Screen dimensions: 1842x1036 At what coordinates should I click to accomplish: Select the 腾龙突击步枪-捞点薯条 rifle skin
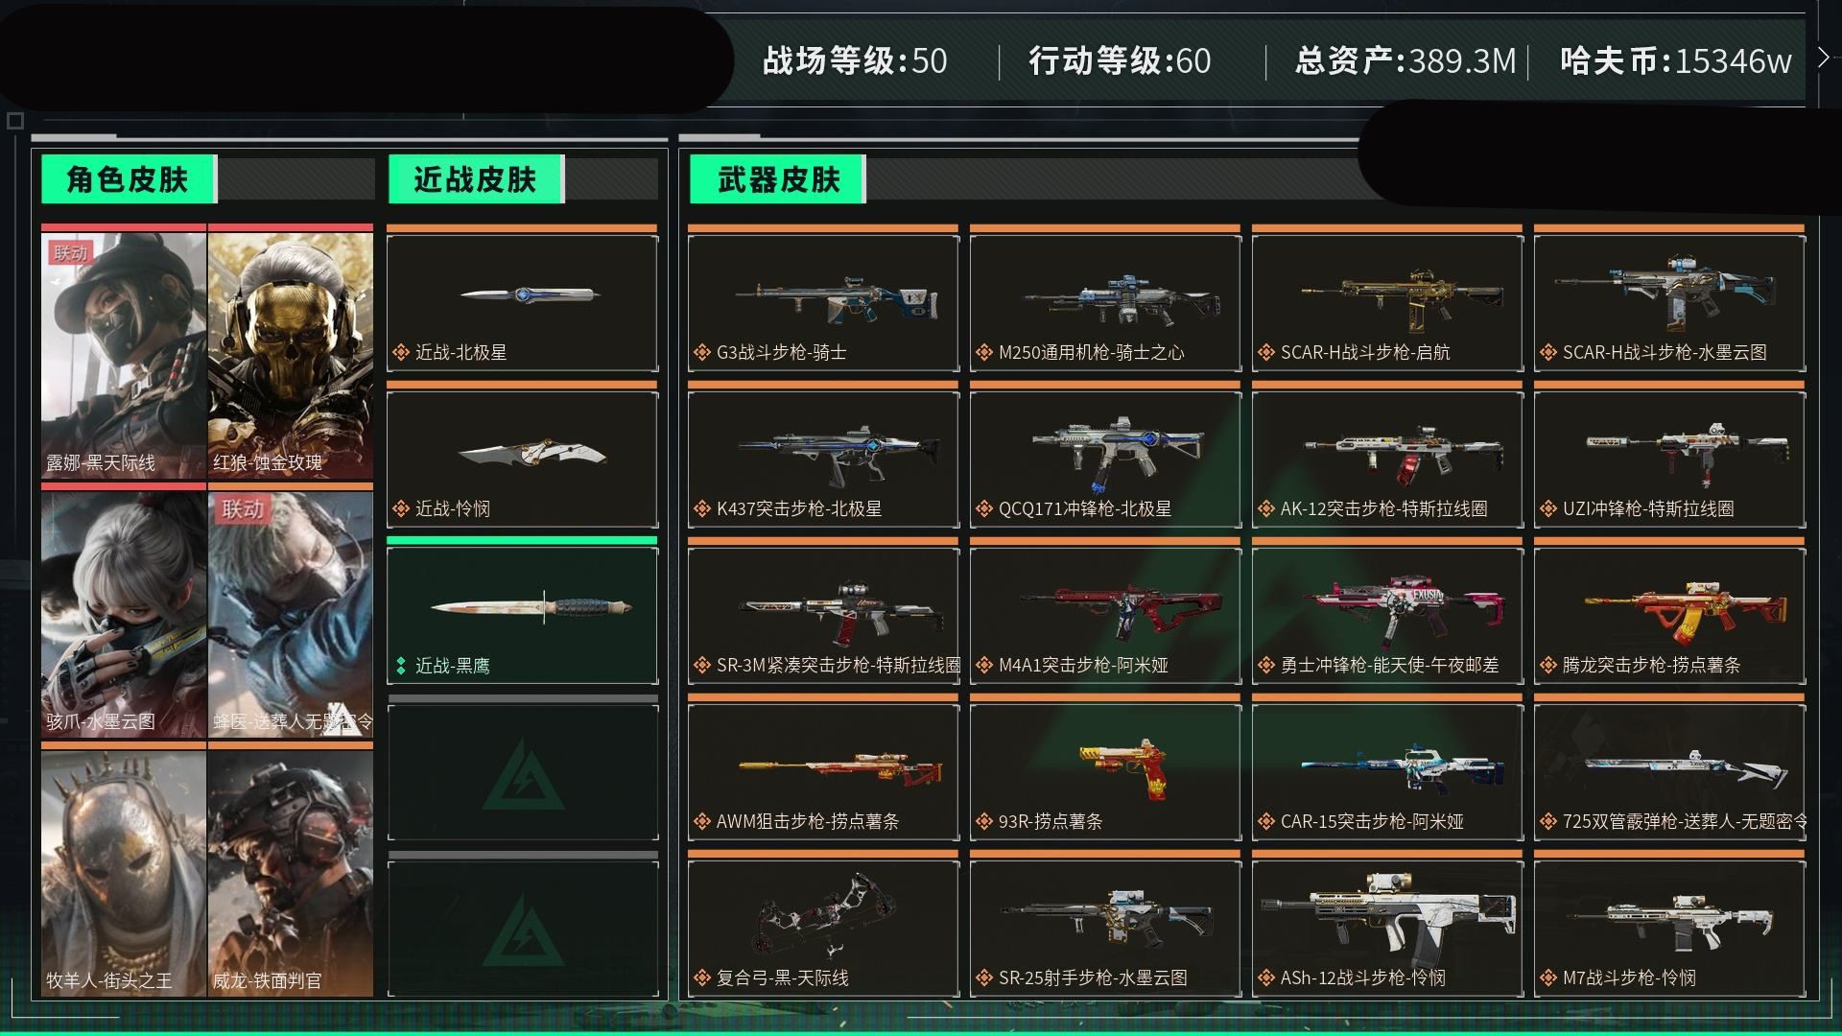click(1669, 616)
